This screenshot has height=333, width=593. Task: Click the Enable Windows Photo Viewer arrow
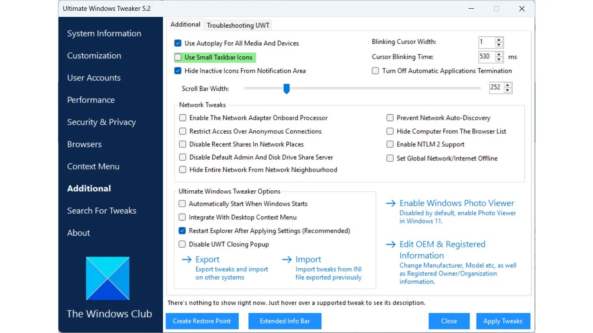pyautogui.click(x=391, y=203)
